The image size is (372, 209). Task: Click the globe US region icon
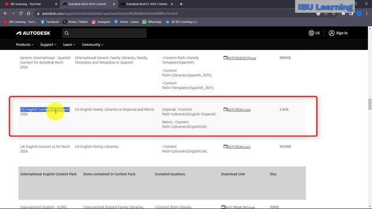[x=312, y=33]
